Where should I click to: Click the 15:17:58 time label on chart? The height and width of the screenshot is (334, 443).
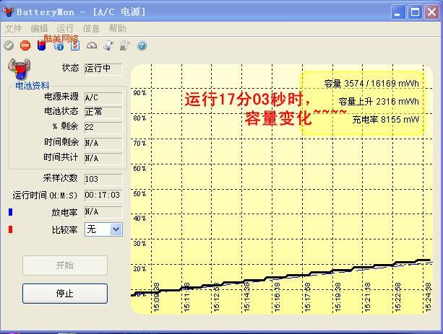[308, 297]
